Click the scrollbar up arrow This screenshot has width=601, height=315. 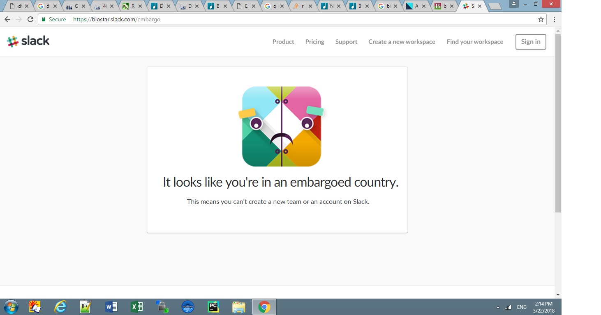pyautogui.click(x=558, y=30)
